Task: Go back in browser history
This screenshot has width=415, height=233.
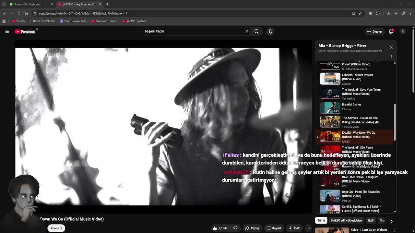Action: click(4, 13)
